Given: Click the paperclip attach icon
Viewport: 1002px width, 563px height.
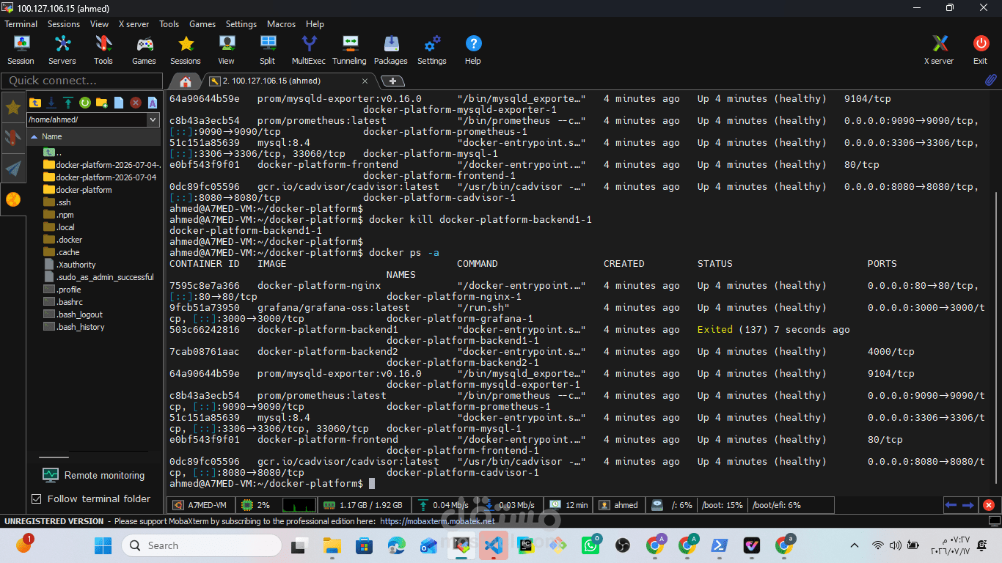Looking at the screenshot, I should tap(990, 80).
